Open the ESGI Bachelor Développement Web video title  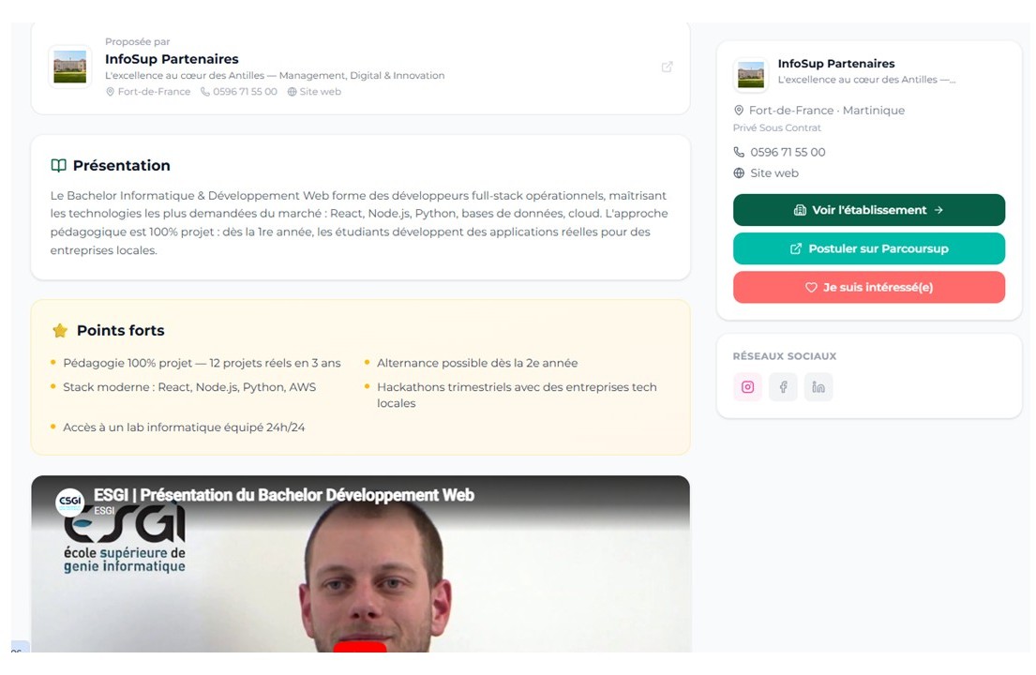coord(284,495)
